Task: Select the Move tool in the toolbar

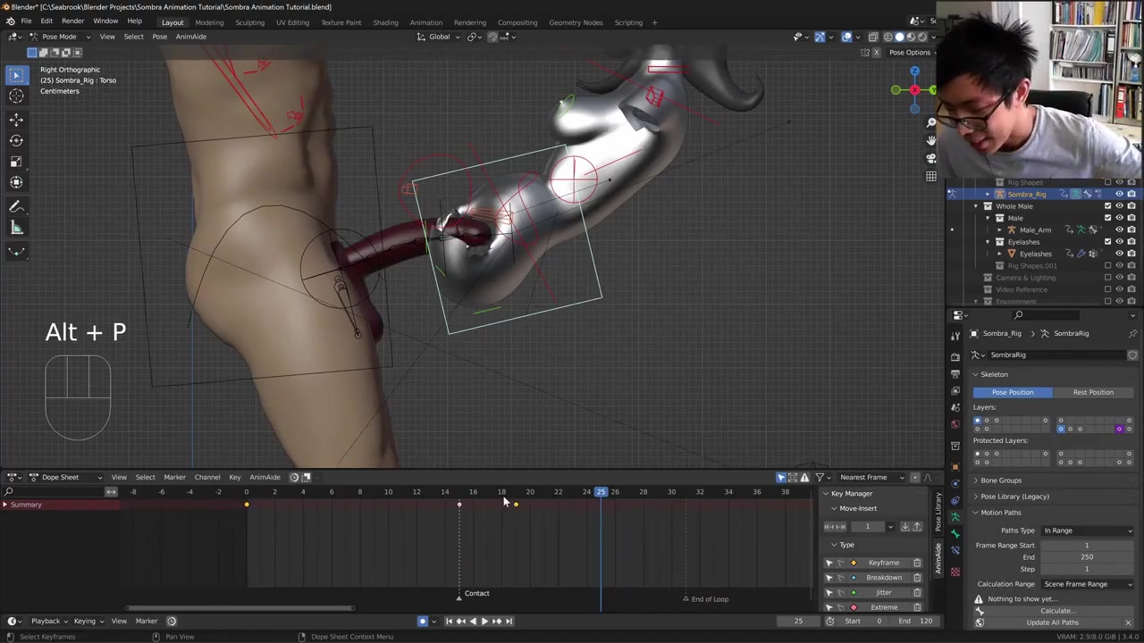Action: point(16,119)
